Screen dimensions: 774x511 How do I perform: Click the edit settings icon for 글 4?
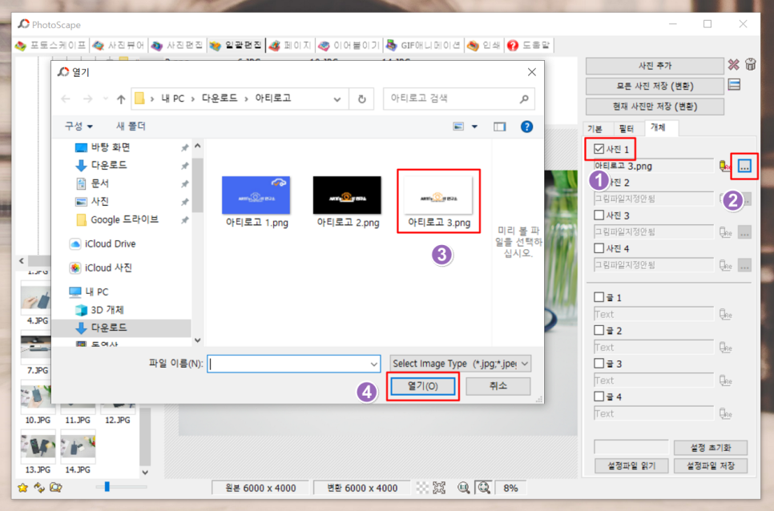tap(725, 413)
